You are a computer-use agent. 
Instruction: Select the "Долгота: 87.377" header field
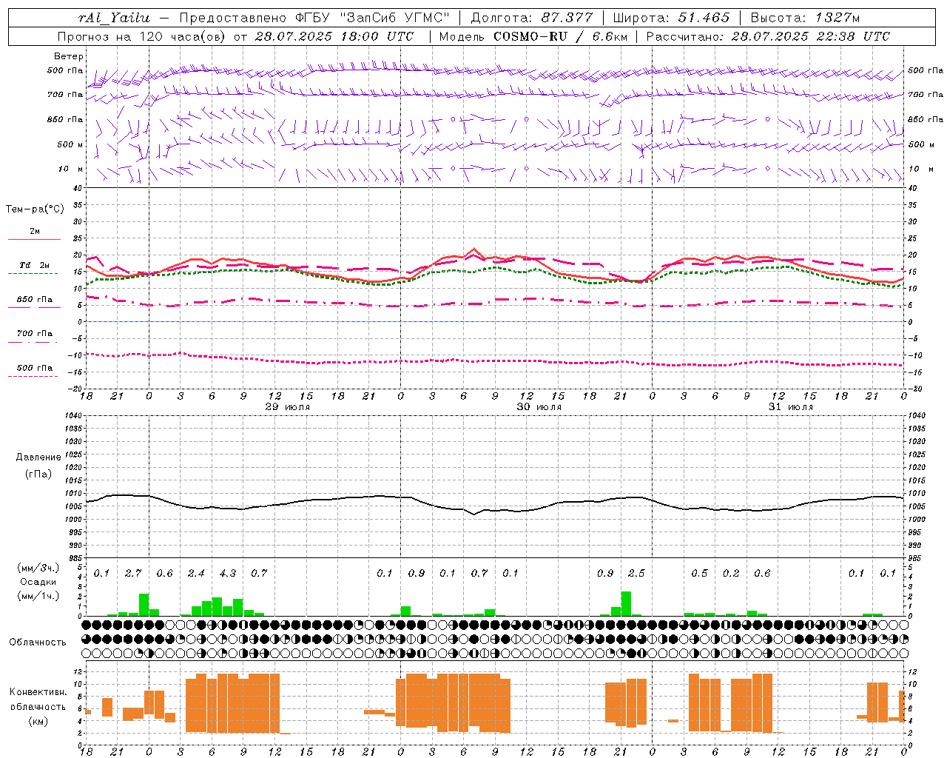pos(530,18)
